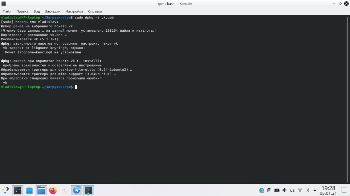Open the clipboard tray icon
The height and width of the screenshot is (196, 350).
(x=269, y=190)
